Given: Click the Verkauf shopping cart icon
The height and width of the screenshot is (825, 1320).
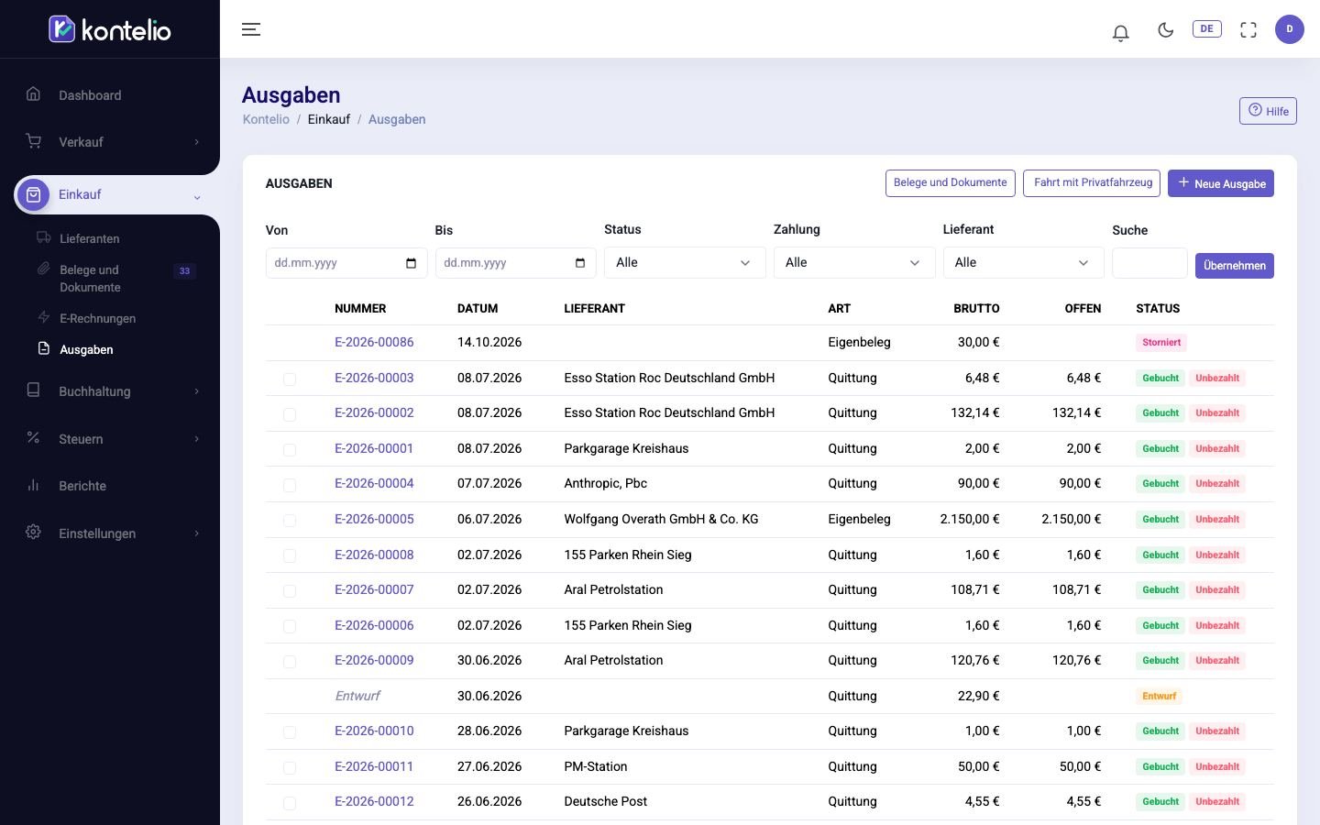Looking at the screenshot, I should click(33, 141).
